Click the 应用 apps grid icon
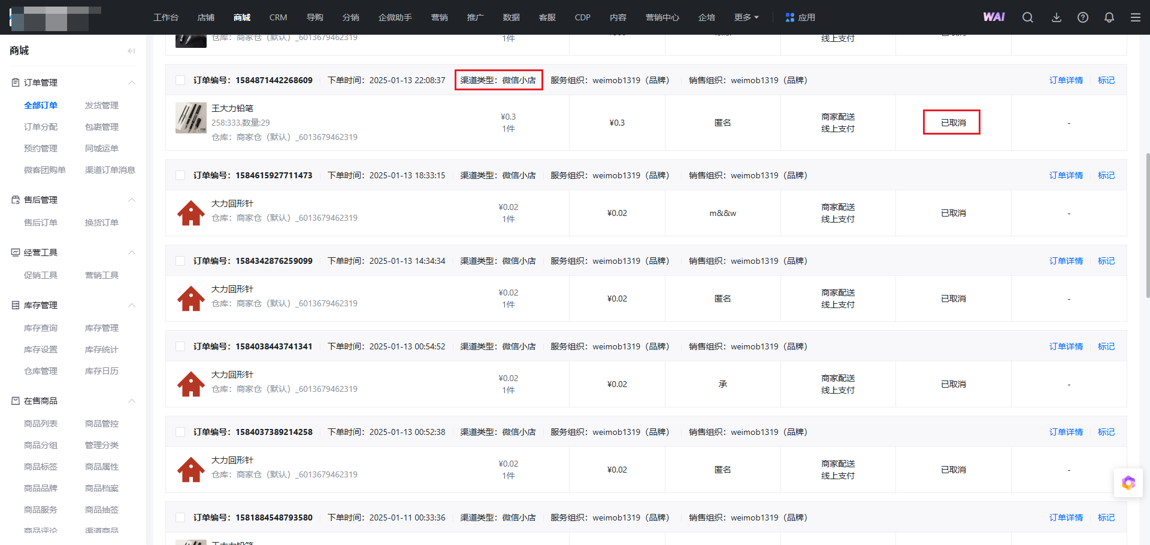This screenshot has height=545, width=1150. click(x=790, y=17)
